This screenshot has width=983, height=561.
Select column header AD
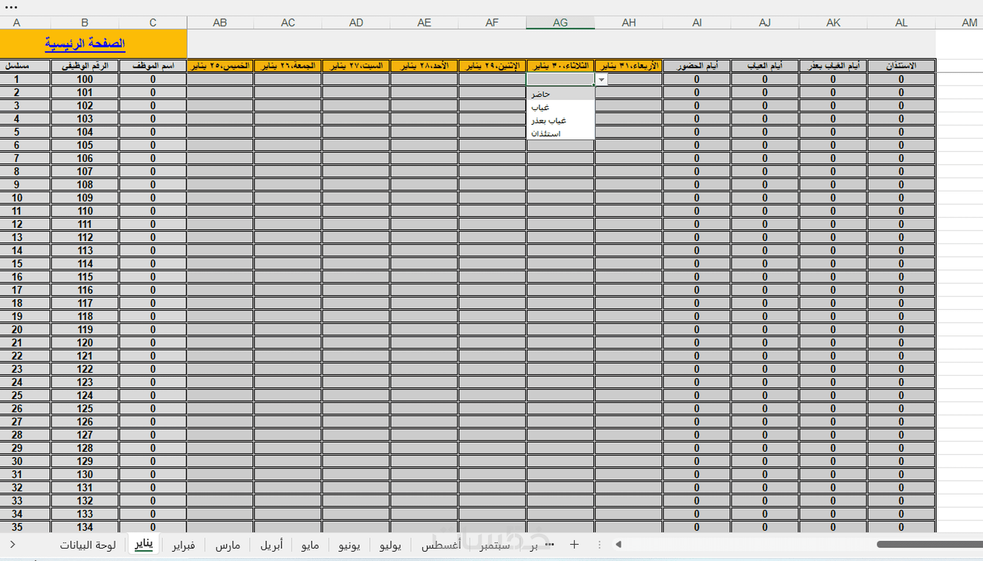[356, 23]
